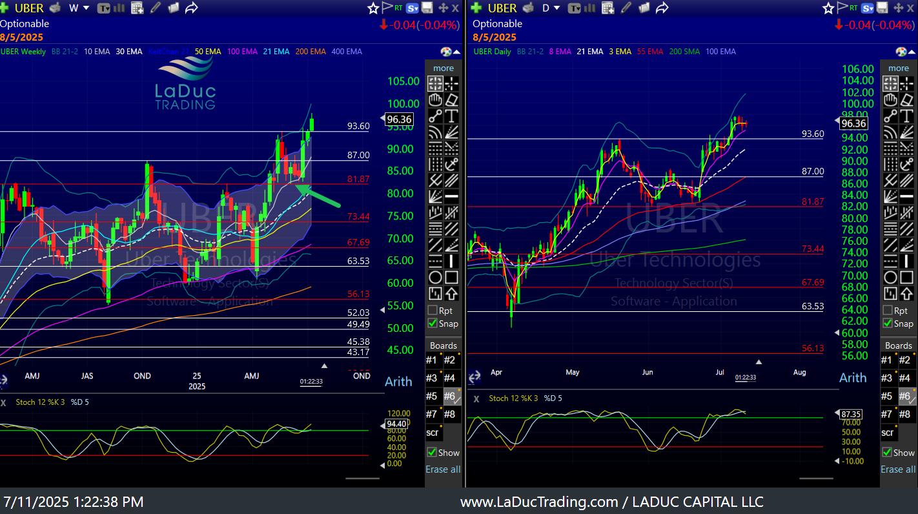Open the blue S dropdown in the daily chart

pos(868,8)
